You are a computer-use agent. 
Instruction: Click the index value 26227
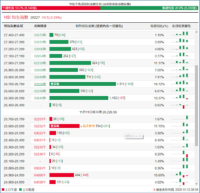pos(35,18)
